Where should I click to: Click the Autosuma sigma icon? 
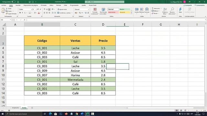click(152, 8)
